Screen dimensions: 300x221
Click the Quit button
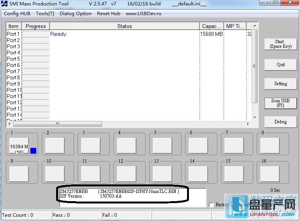281,65
